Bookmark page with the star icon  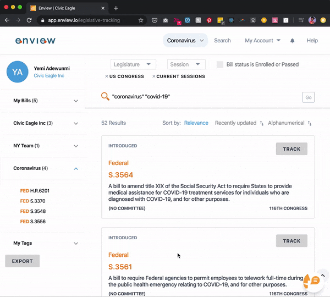click(x=141, y=20)
